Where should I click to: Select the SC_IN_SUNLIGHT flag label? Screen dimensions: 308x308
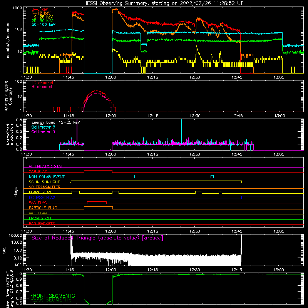[x=44, y=182]
